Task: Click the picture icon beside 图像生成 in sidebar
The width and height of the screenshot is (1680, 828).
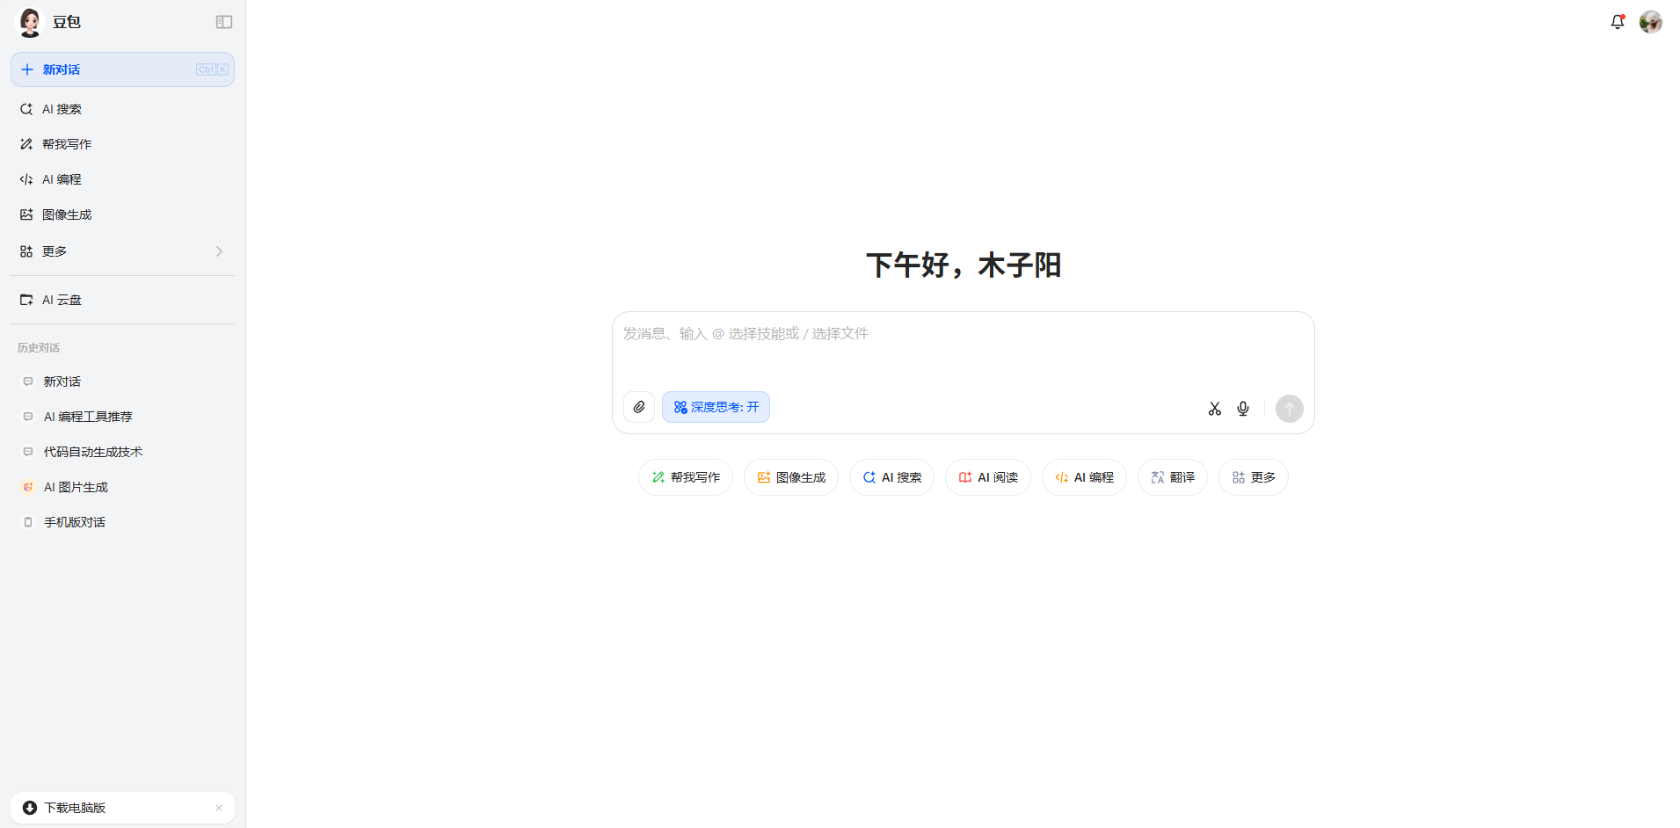Action: [26, 214]
